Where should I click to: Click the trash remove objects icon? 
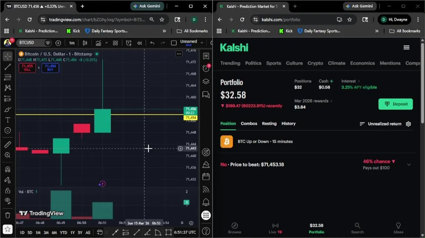point(8,215)
